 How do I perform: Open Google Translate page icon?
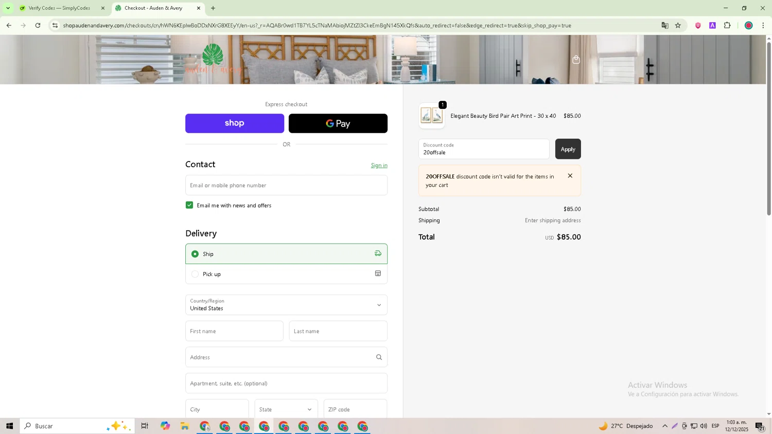(665, 25)
